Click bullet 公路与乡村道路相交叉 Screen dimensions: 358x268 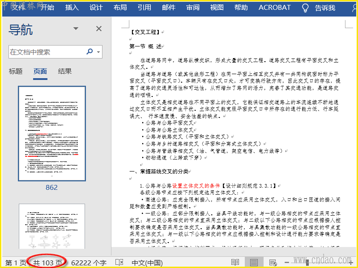click(203, 144)
